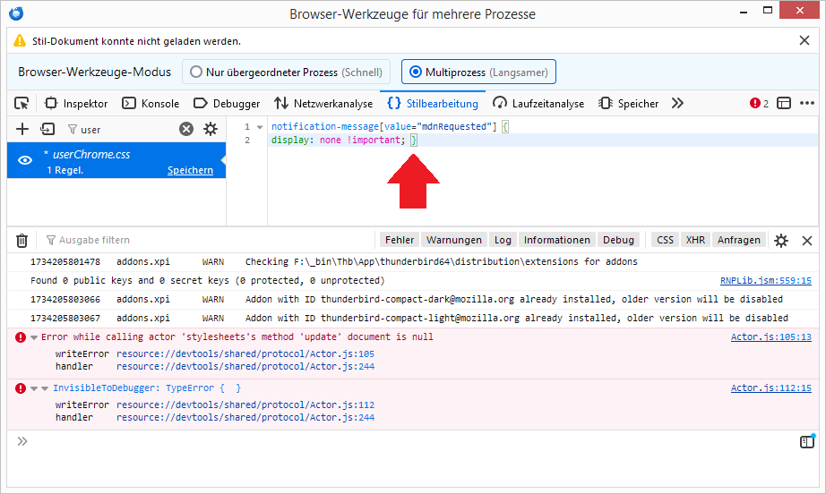Click the console input prompt line
This screenshot has height=494, width=826.
(411, 441)
